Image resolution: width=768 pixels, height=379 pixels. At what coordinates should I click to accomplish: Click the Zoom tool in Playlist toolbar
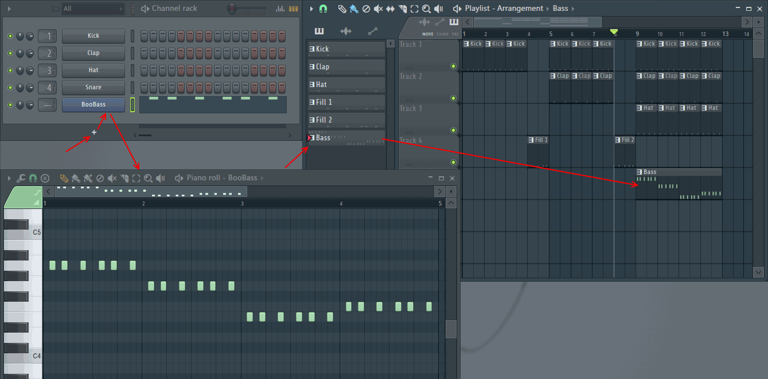[426, 9]
